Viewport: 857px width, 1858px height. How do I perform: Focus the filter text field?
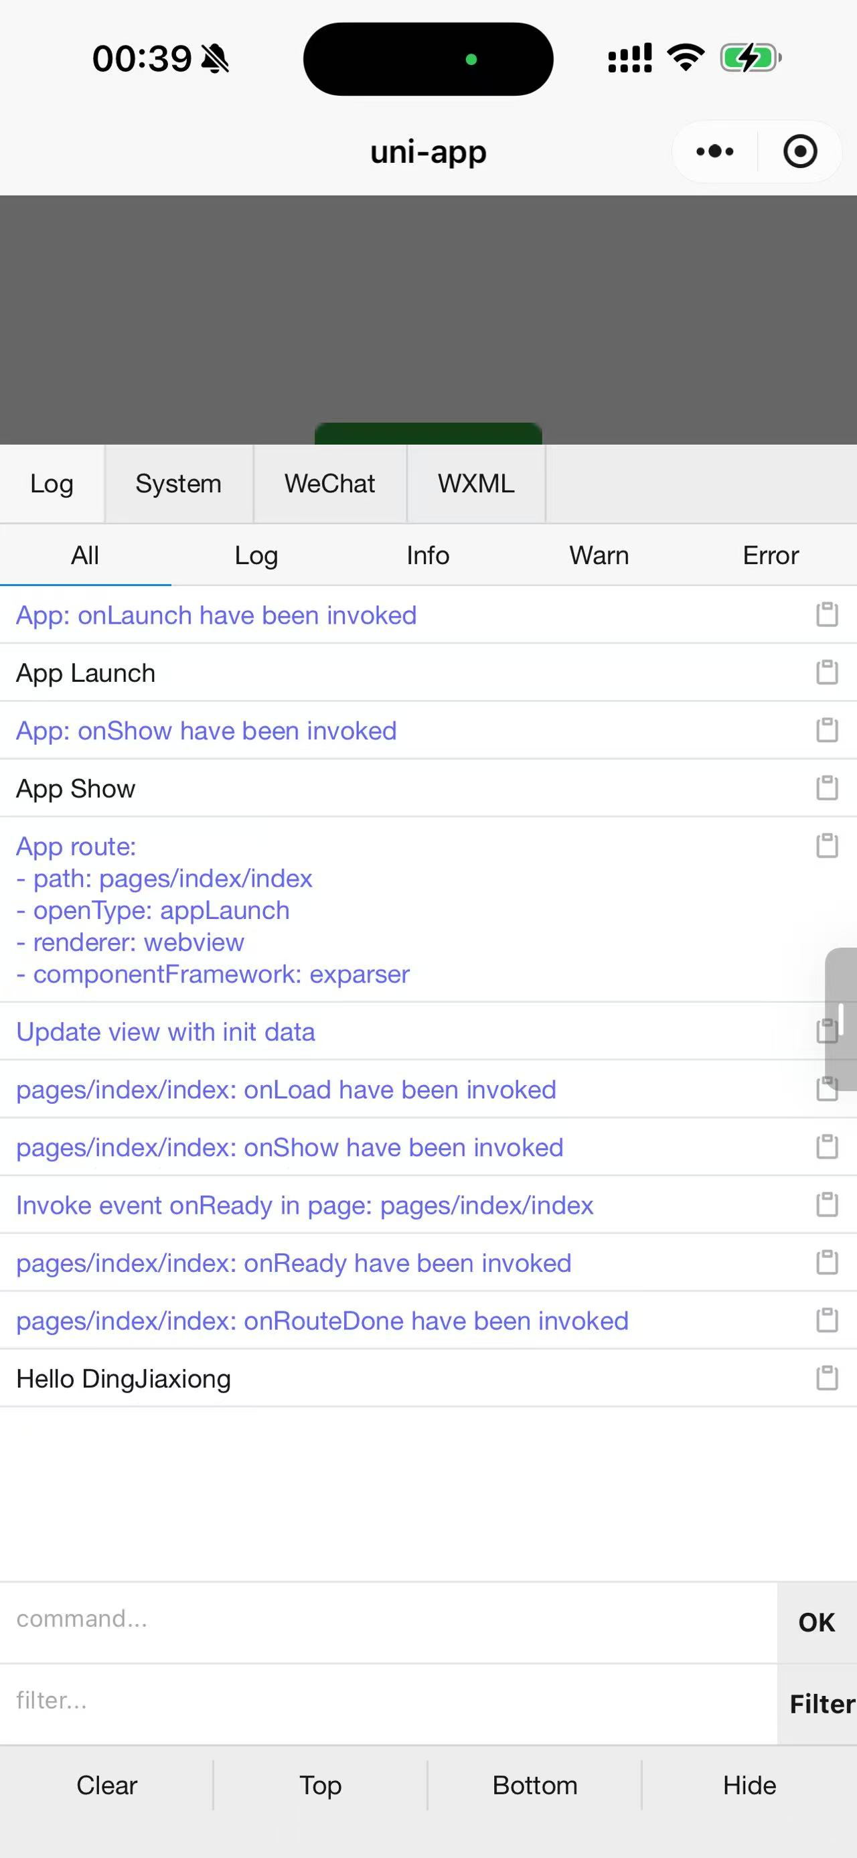(388, 1705)
